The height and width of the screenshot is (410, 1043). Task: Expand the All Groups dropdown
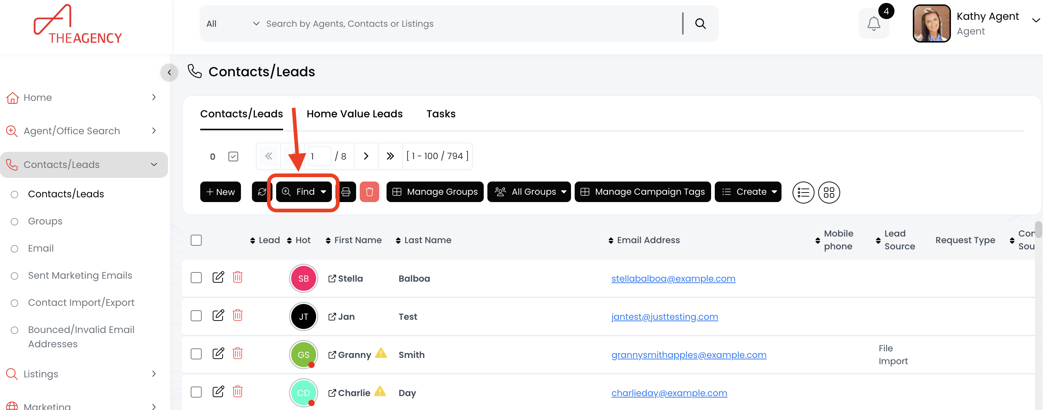[529, 192]
